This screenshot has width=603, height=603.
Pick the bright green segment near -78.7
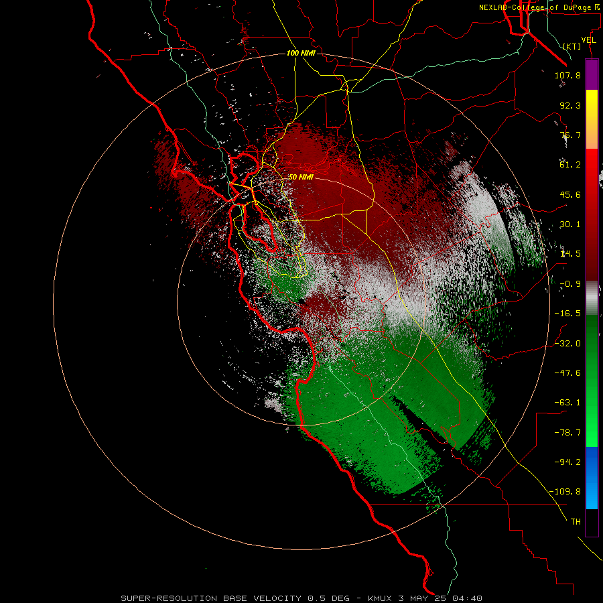click(592, 433)
